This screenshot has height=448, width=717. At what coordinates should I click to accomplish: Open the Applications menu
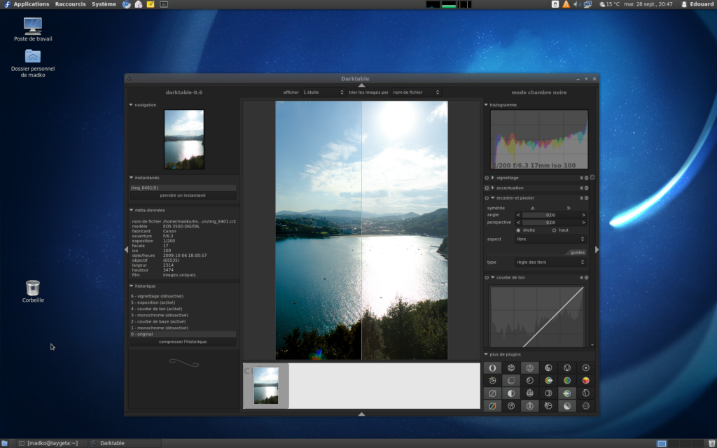[x=32, y=4]
